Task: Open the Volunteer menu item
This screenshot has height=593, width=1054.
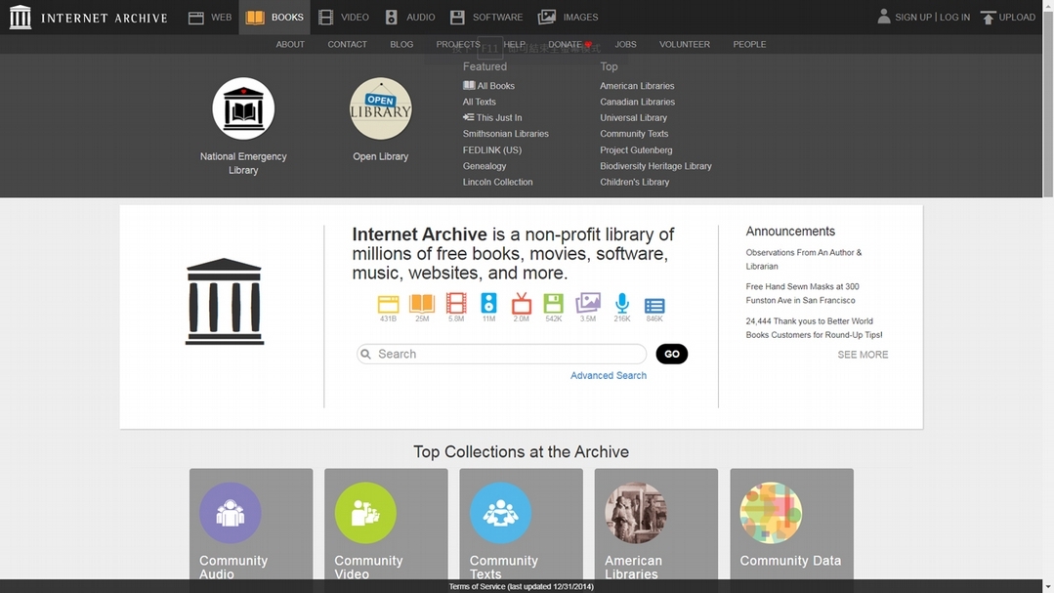Action: point(685,44)
